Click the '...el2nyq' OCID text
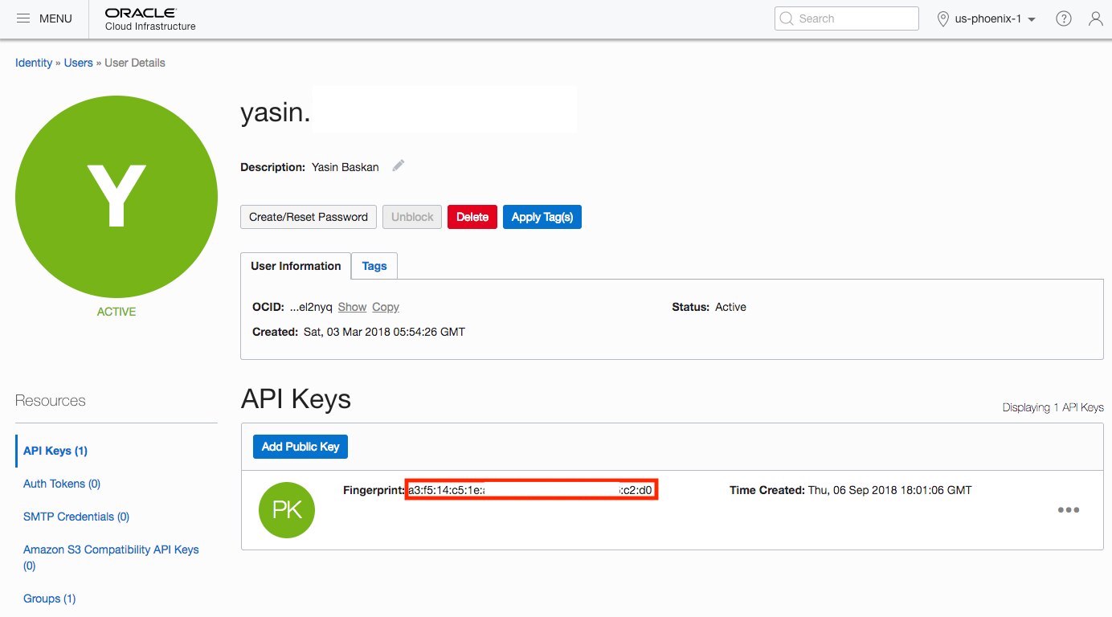This screenshot has width=1112, height=617. pyautogui.click(x=311, y=307)
